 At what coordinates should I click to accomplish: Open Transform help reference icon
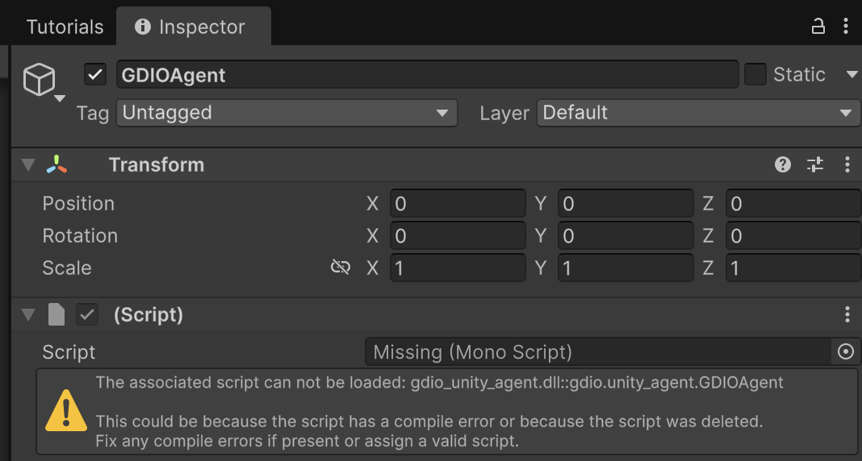[783, 164]
